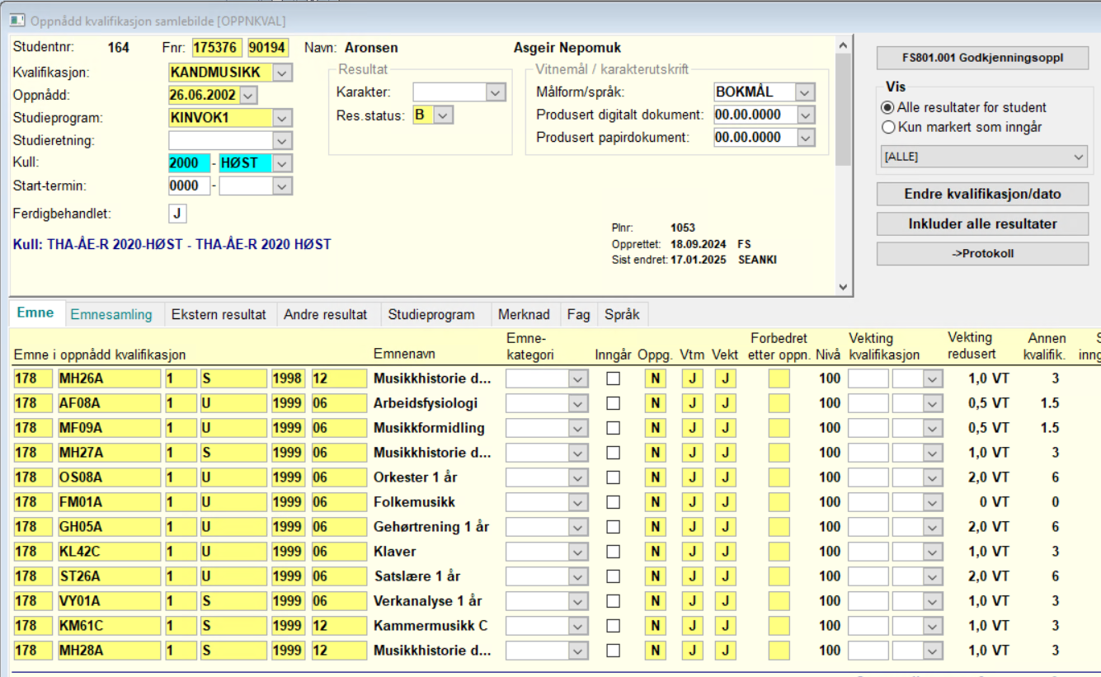This screenshot has width=1101, height=677.
Task: Switch to the Fag tab
Action: pos(578,314)
